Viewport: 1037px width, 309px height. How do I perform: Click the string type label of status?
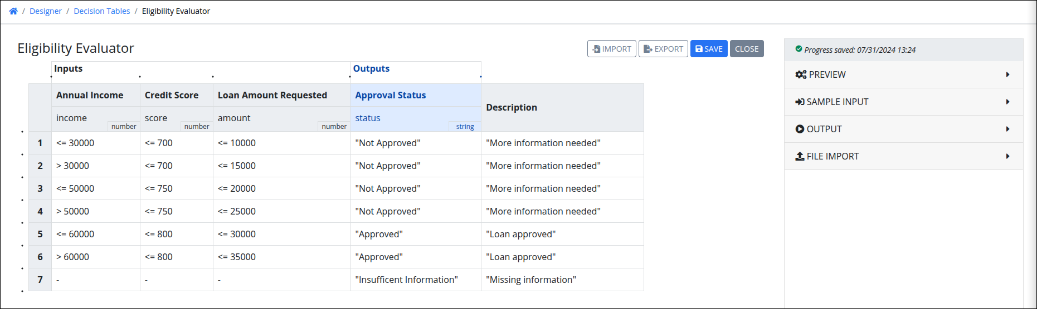click(465, 127)
